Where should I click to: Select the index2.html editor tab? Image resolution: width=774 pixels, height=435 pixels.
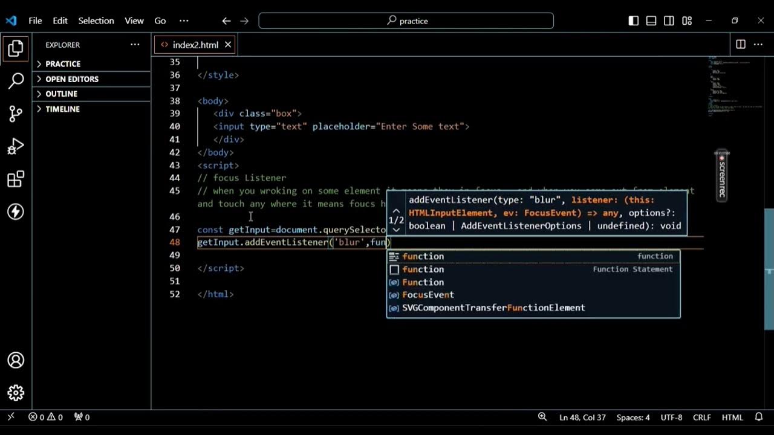tap(195, 45)
